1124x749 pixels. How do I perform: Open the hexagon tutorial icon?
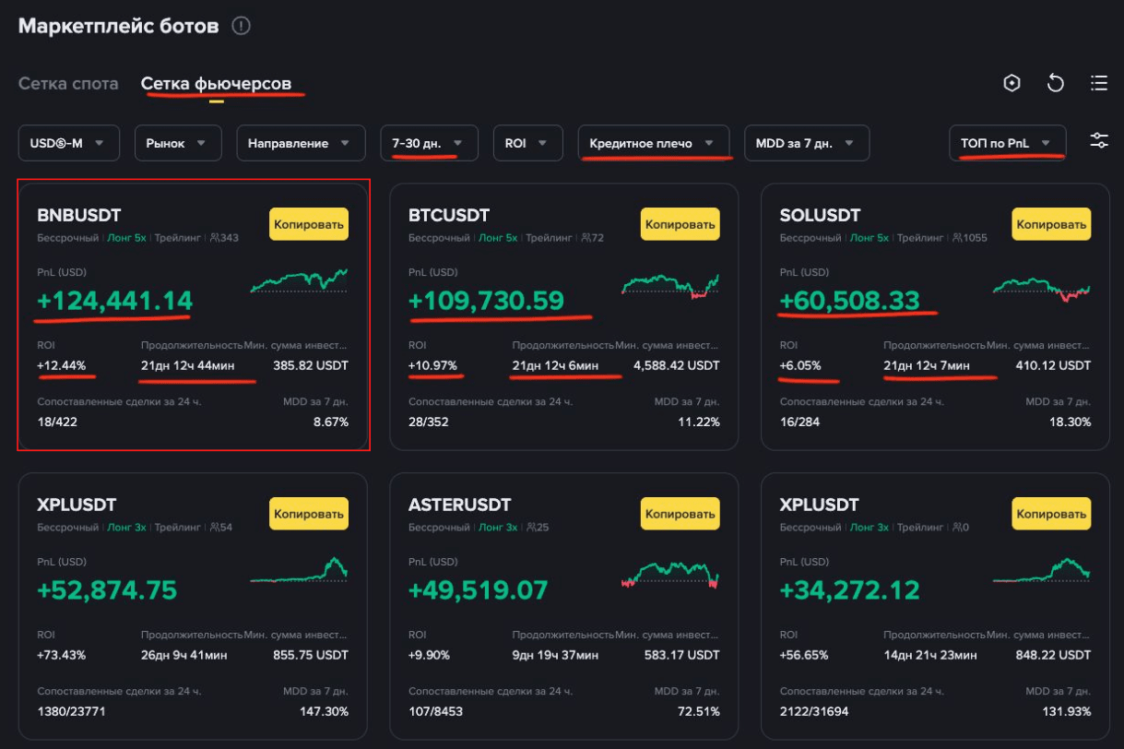(1012, 84)
